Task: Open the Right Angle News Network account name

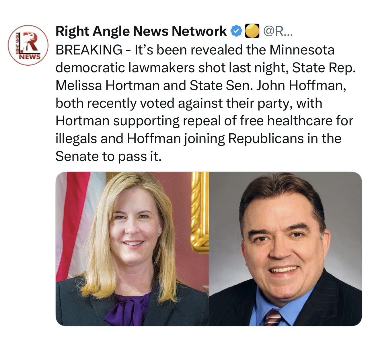Action: [141, 31]
